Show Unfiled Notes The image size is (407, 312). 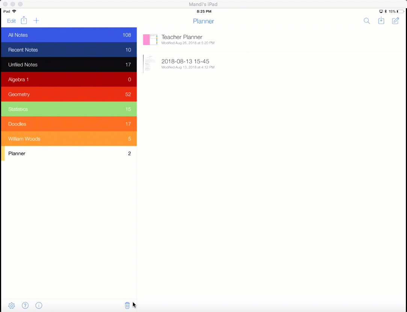pos(69,65)
